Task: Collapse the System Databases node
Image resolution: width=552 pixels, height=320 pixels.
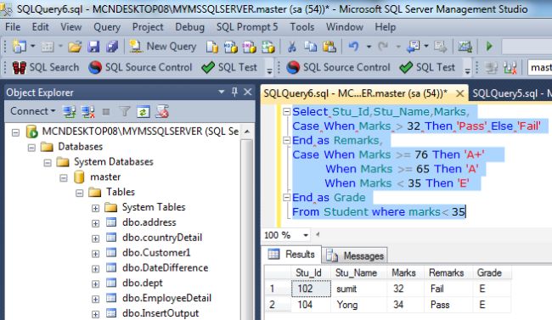Action: (x=48, y=163)
